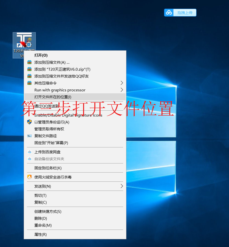Click WinRAR icon beside 添加到压缩文件并发送给QQ好友
The height and width of the screenshot is (247, 229).
click(x=29, y=76)
